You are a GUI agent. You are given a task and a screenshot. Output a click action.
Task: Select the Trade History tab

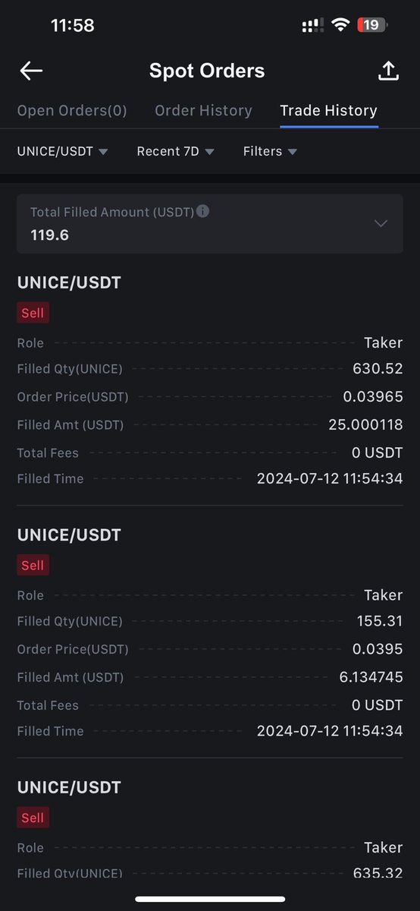click(328, 111)
